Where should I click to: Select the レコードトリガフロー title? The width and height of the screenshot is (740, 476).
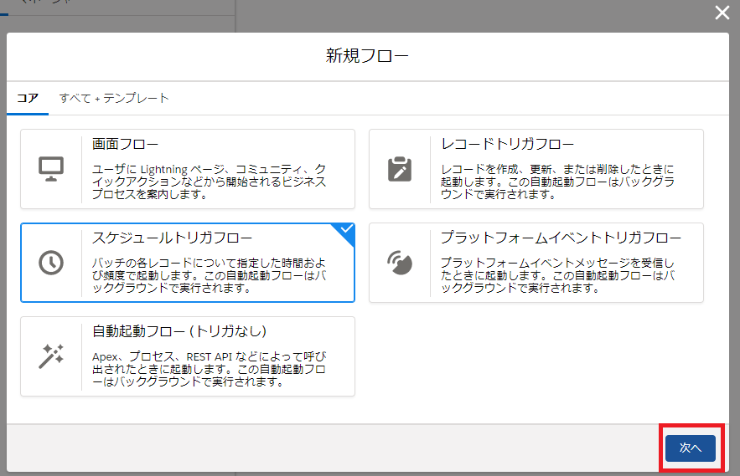pyautogui.click(x=507, y=144)
